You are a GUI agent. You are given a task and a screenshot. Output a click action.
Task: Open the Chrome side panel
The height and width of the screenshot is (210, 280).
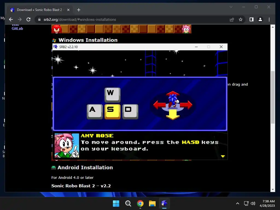(x=252, y=19)
